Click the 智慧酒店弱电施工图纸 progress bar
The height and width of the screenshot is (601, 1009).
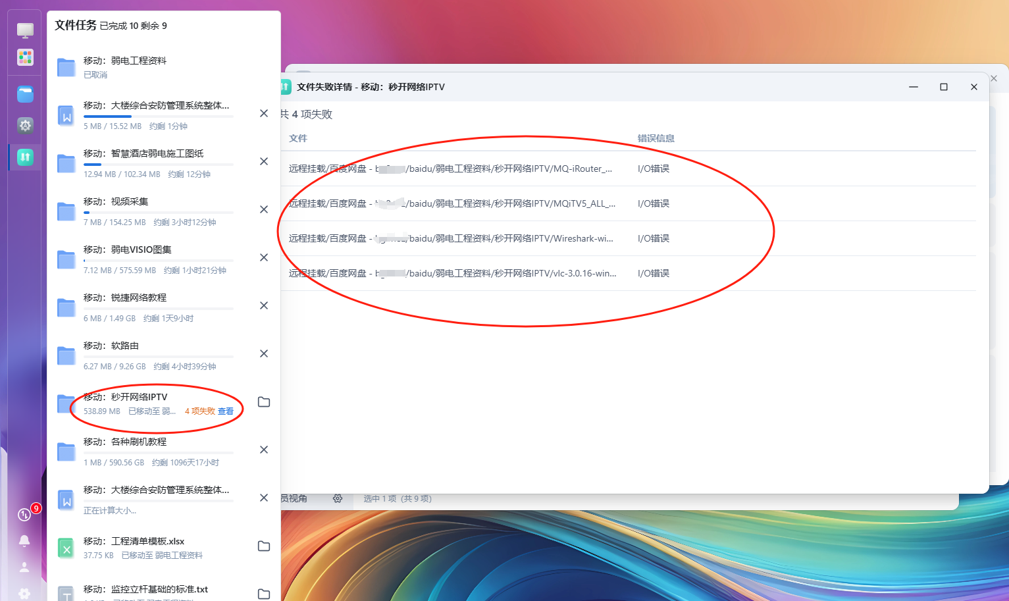click(x=158, y=163)
